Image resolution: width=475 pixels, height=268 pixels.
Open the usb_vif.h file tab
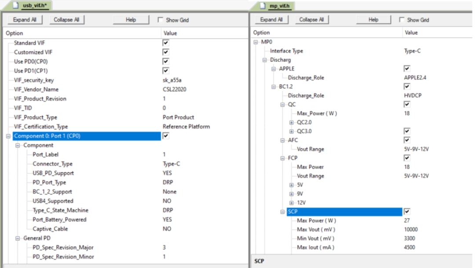[x=34, y=6]
